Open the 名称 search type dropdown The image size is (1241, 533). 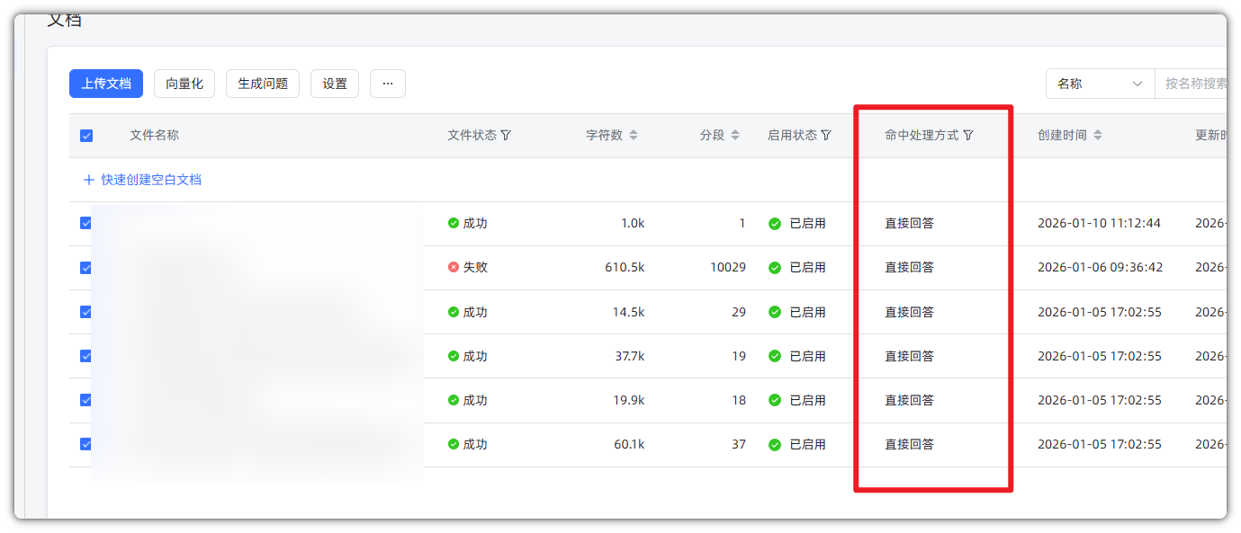1100,84
